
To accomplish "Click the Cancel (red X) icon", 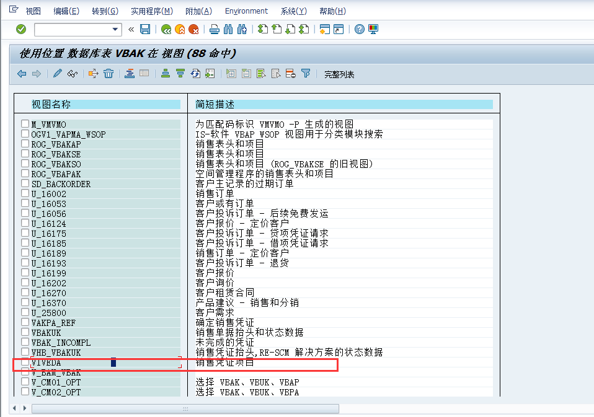I will 193,29.
